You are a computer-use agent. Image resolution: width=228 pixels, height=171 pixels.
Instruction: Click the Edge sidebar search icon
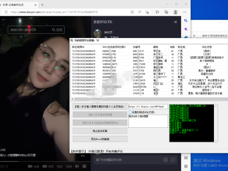tap(186, 20)
